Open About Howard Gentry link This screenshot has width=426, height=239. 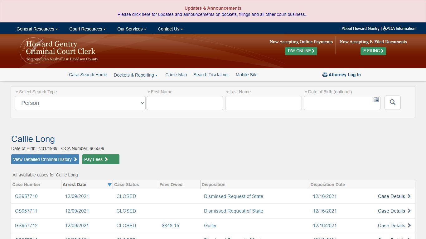point(361,28)
